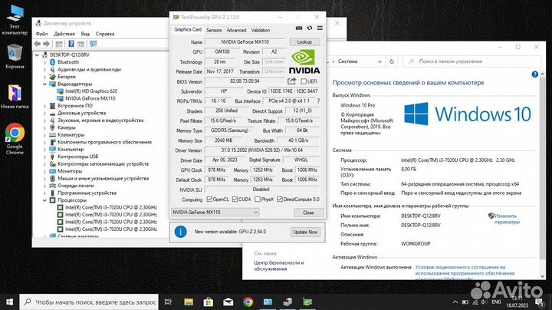The width and height of the screenshot is (552, 310).
Task: Toggle the OpenCL checkbox
Action: coord(209,200)
